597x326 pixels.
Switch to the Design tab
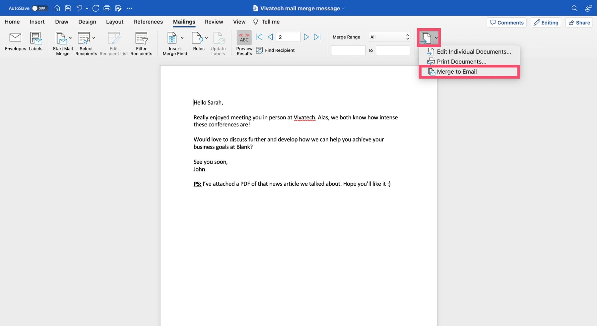pyautogui.click(x=87, y=22)
